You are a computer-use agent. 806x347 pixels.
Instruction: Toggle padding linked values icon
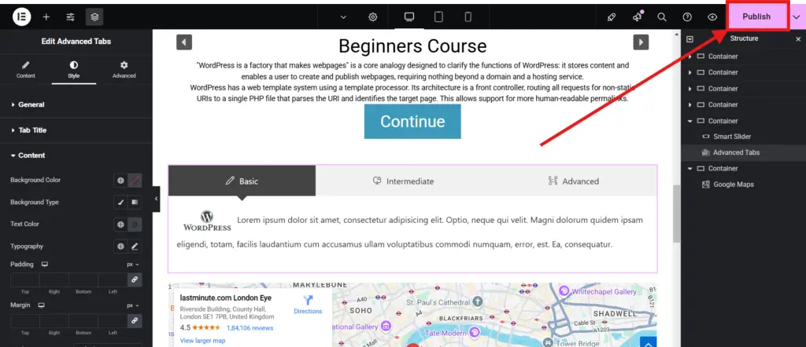coord(135,279)
